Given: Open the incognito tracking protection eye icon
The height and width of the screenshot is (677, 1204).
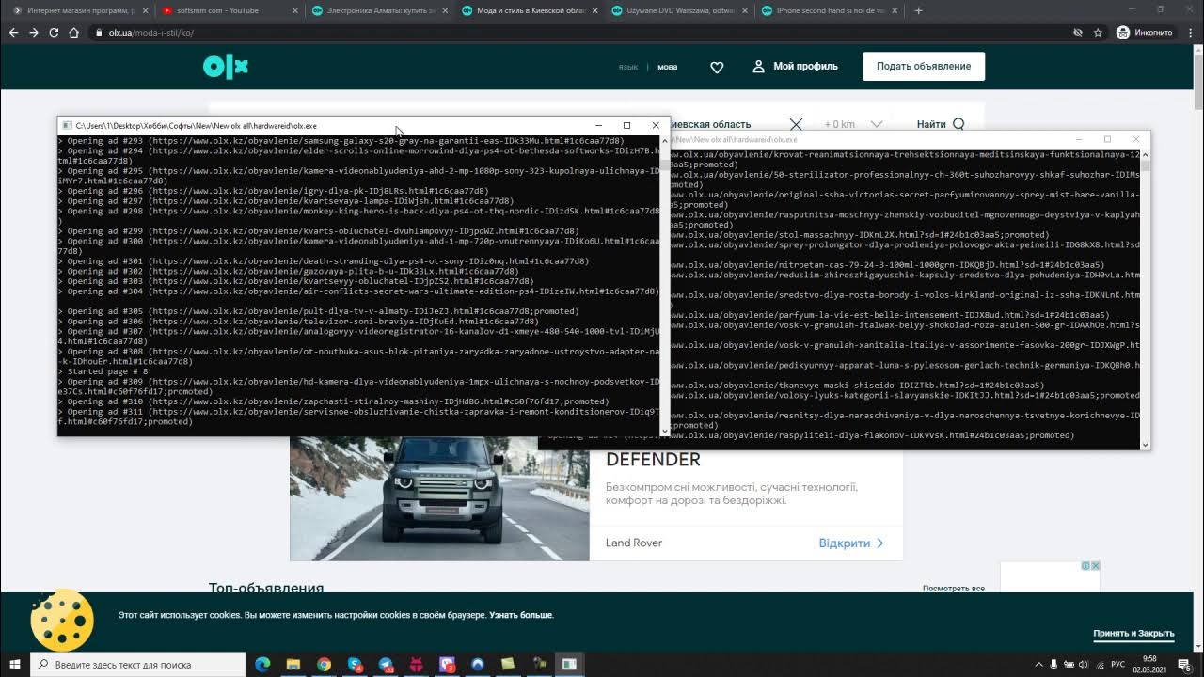Looking at the screenshot, I should [x=1078, y=32].
